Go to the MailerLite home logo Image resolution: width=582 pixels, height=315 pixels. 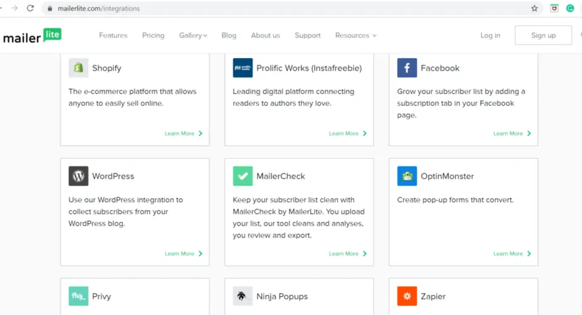tap(32, 36)
